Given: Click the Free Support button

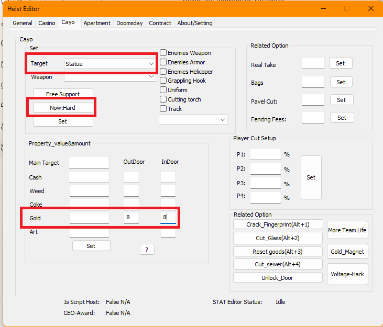Looking at the screenshot, I should (63, 94).
